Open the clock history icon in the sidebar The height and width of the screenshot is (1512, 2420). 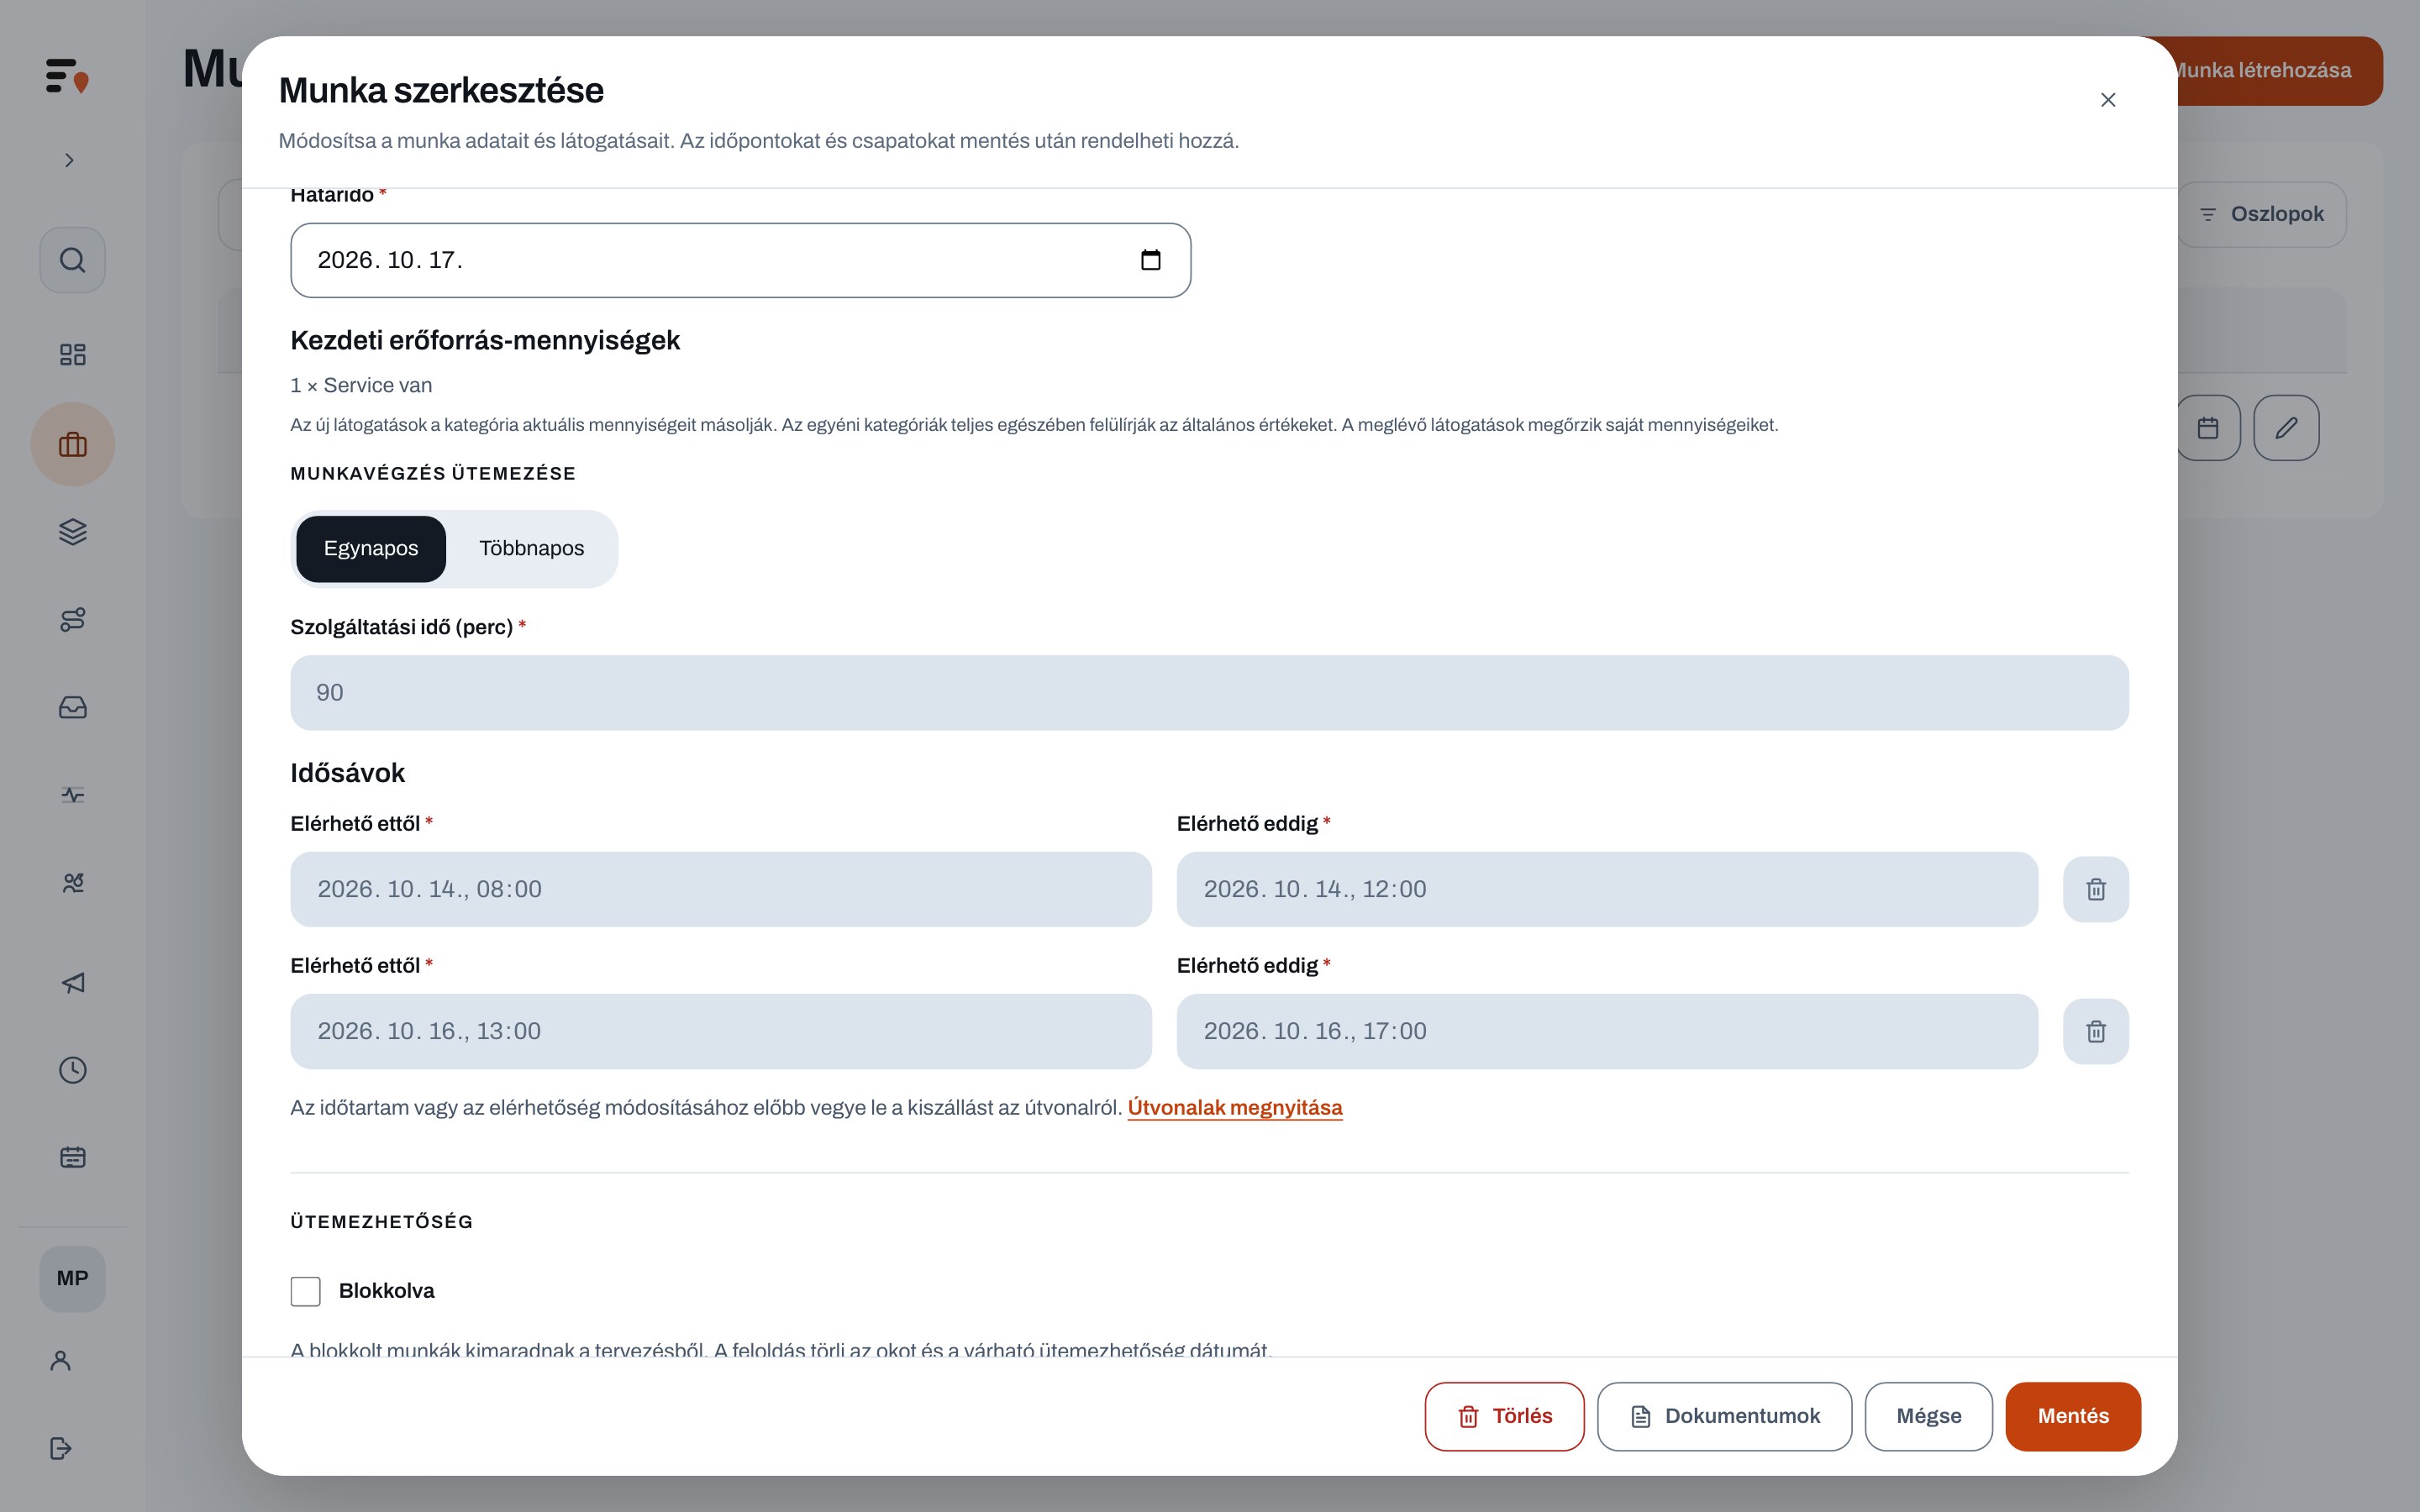[72, 1070]
